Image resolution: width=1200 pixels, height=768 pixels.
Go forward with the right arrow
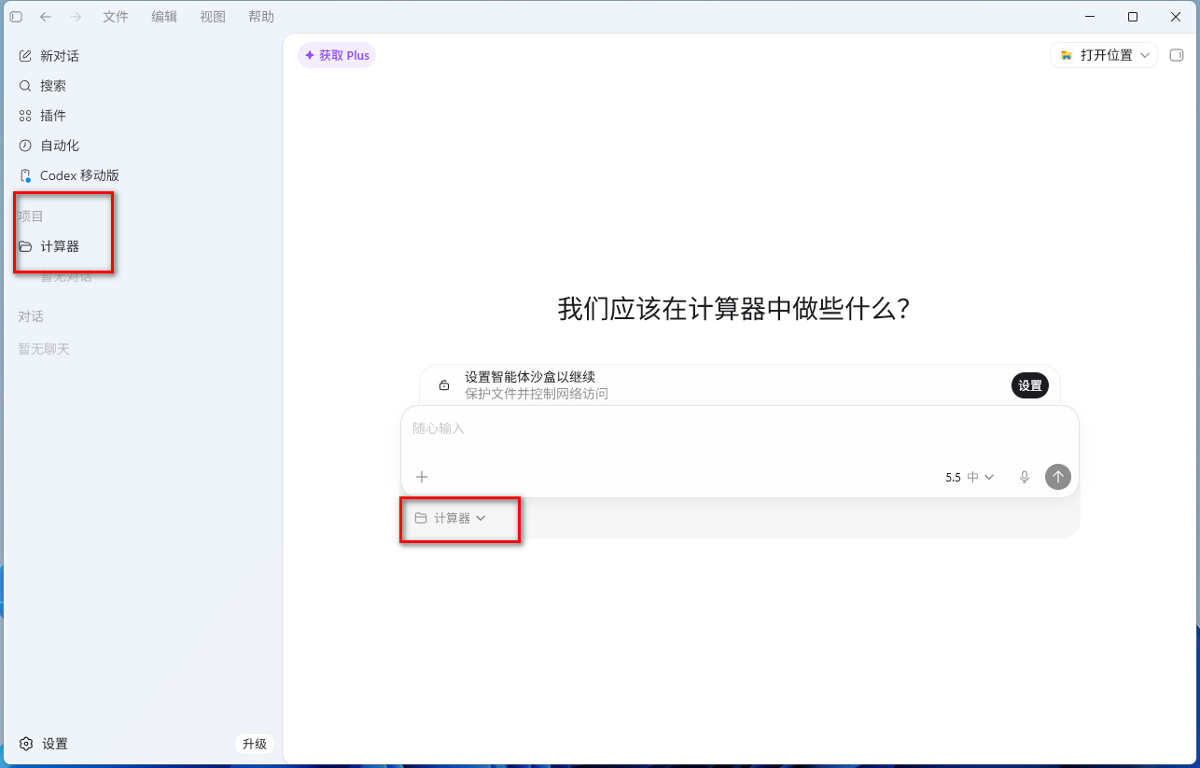(x=76, y=17)
